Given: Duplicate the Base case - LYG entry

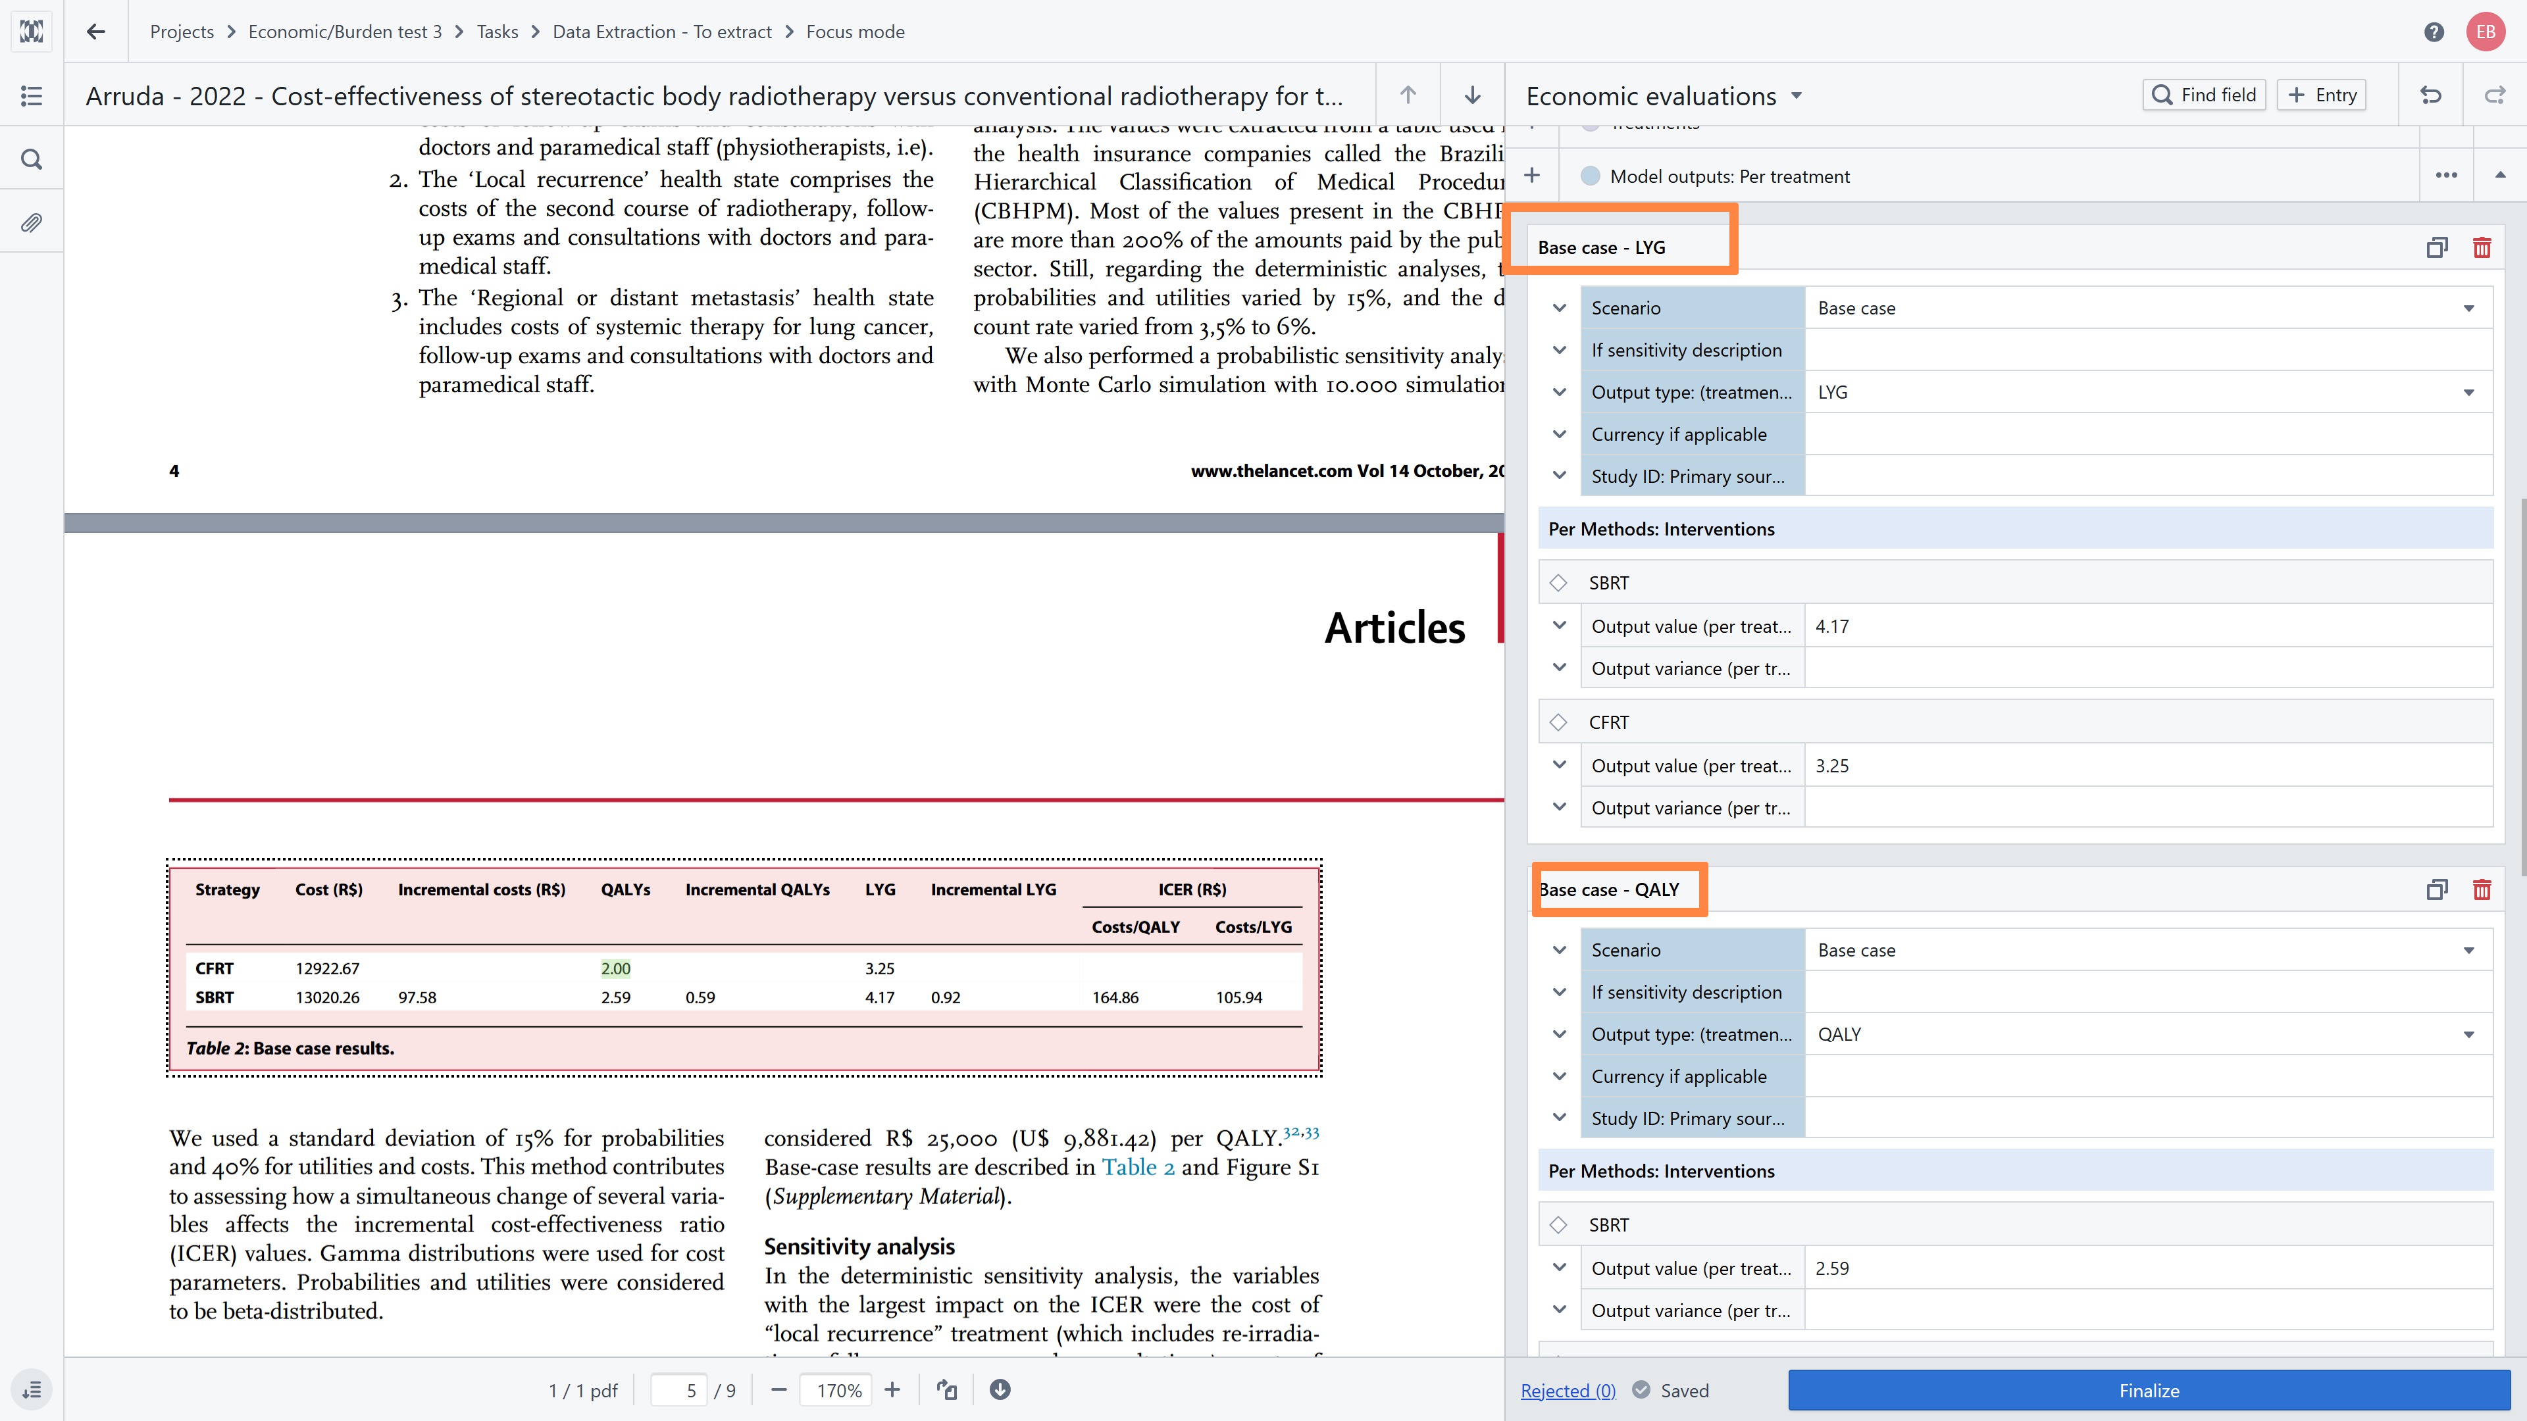Looking at the screenshot, I should pos(2437,247).
